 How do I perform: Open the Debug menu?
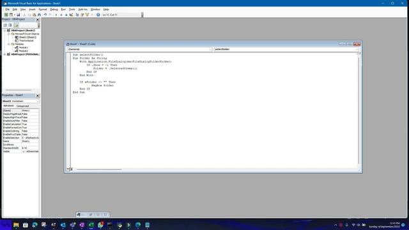tap(54, 10)
